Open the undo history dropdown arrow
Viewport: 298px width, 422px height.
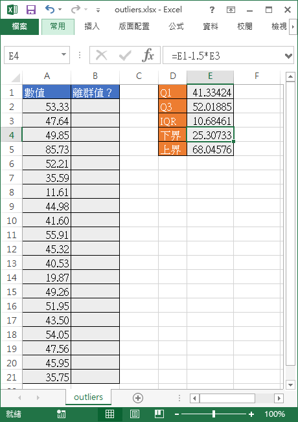point(60,10)
